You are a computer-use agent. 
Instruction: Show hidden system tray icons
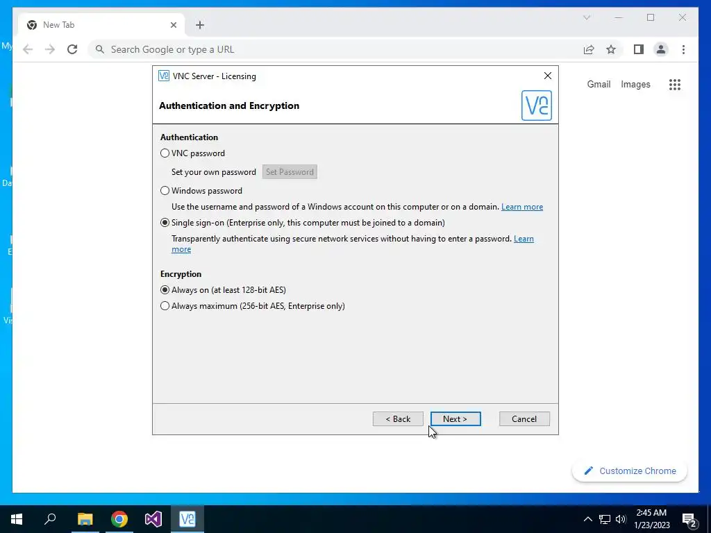[x=587, y=519]
